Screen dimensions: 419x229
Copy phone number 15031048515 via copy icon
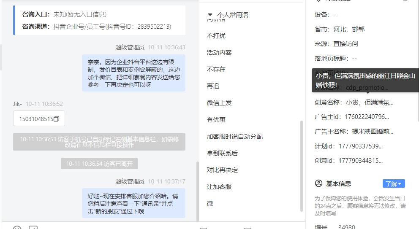56,119
